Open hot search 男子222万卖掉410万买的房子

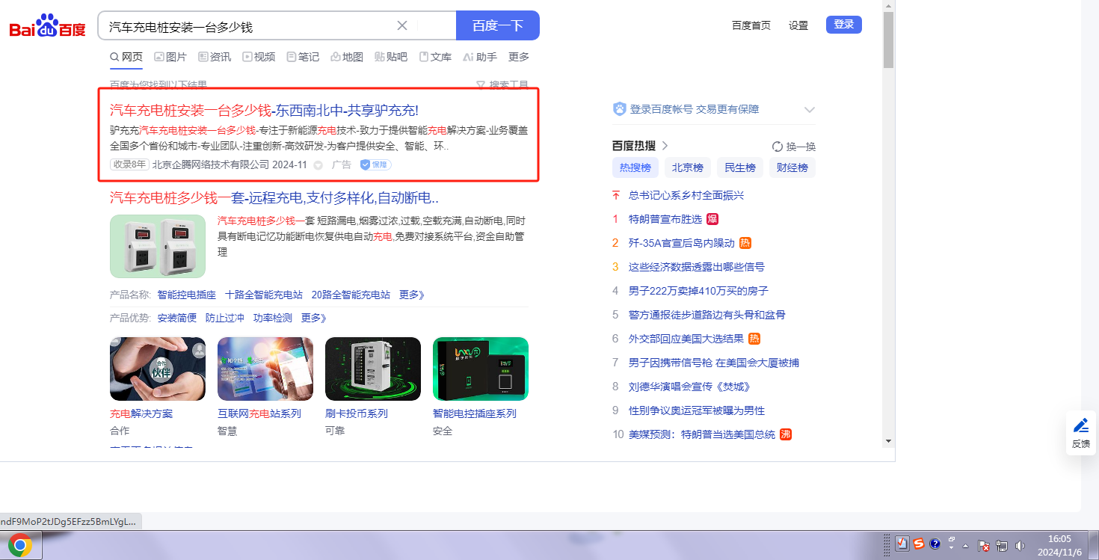[698, 291]
